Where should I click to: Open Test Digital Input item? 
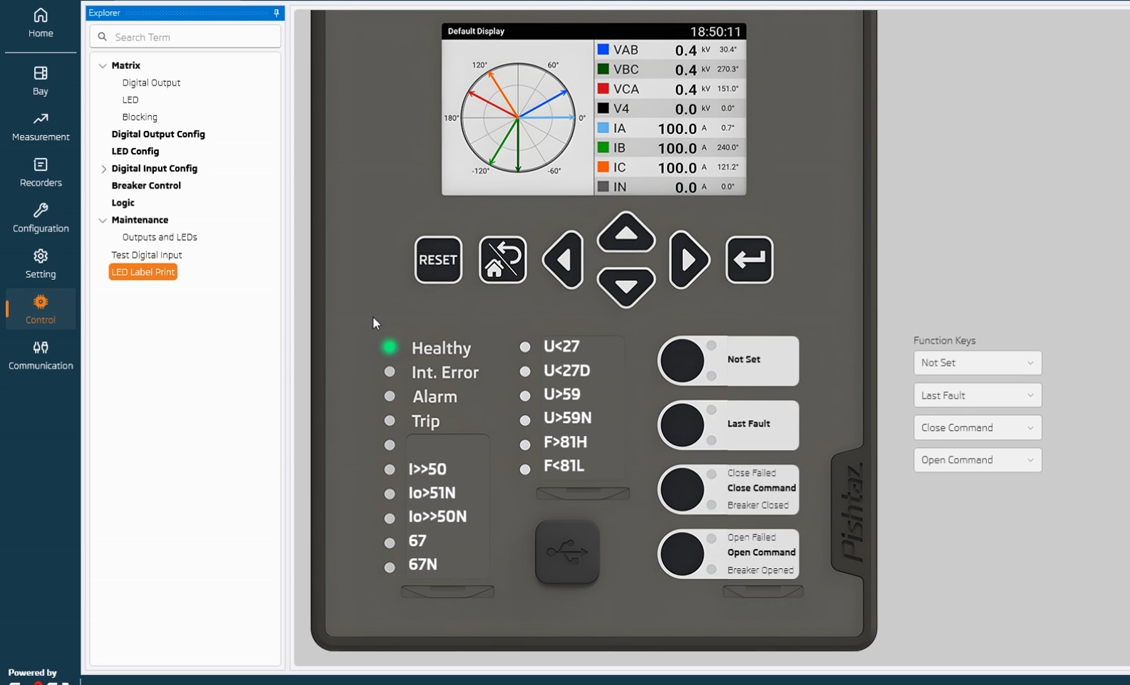[147, 255]
